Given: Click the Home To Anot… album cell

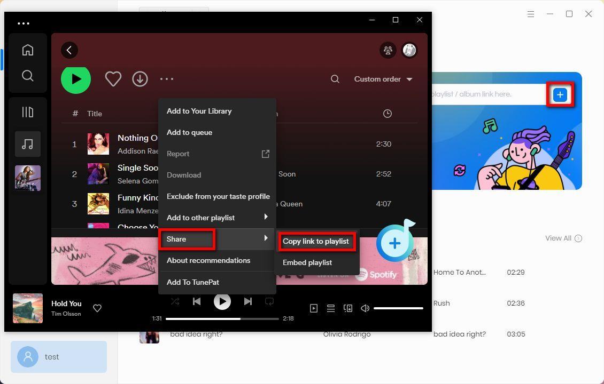Looking at the screenshot, I should point(460,272).
